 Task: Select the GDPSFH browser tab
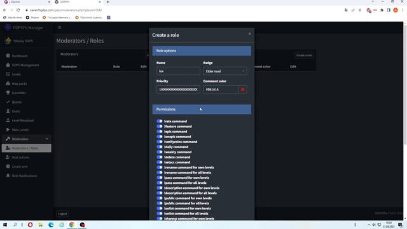(78, 2)
